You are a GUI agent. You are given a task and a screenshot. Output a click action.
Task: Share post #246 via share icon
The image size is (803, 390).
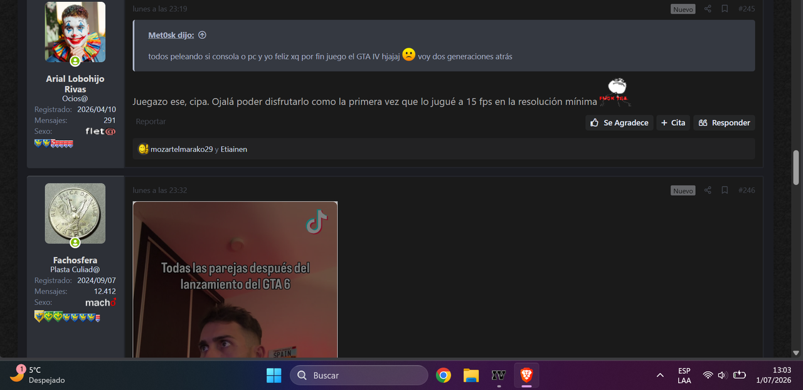click(x=708, y=190)
